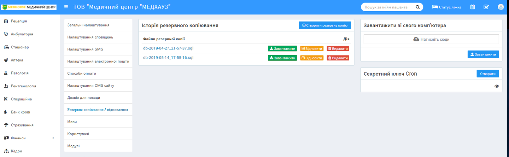Click the Фінанси money icon
This screenshot has width=509, height=157.
point(6,138)
